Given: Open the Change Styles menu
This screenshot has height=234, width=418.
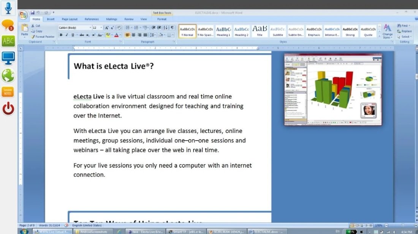Looking at the screenshot, I should (387, 32).
